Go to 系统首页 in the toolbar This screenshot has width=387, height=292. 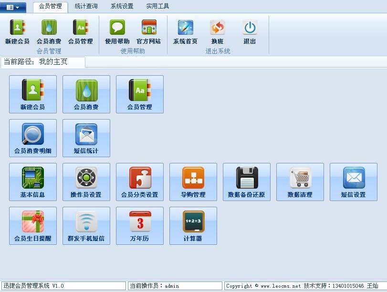pyautogui.click(x=185, y=31)
